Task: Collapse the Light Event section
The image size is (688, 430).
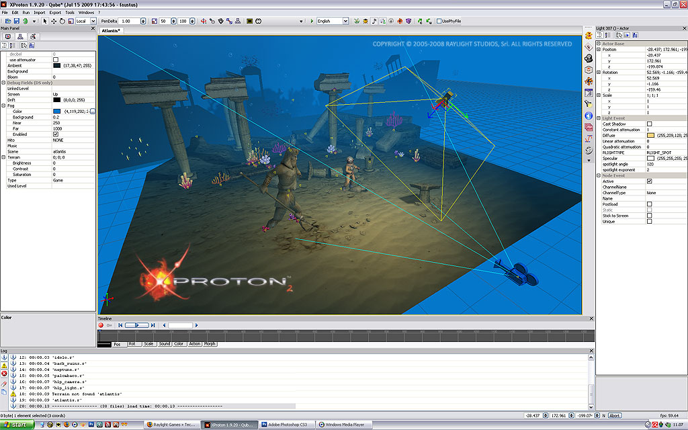Action: click(599, 118)
